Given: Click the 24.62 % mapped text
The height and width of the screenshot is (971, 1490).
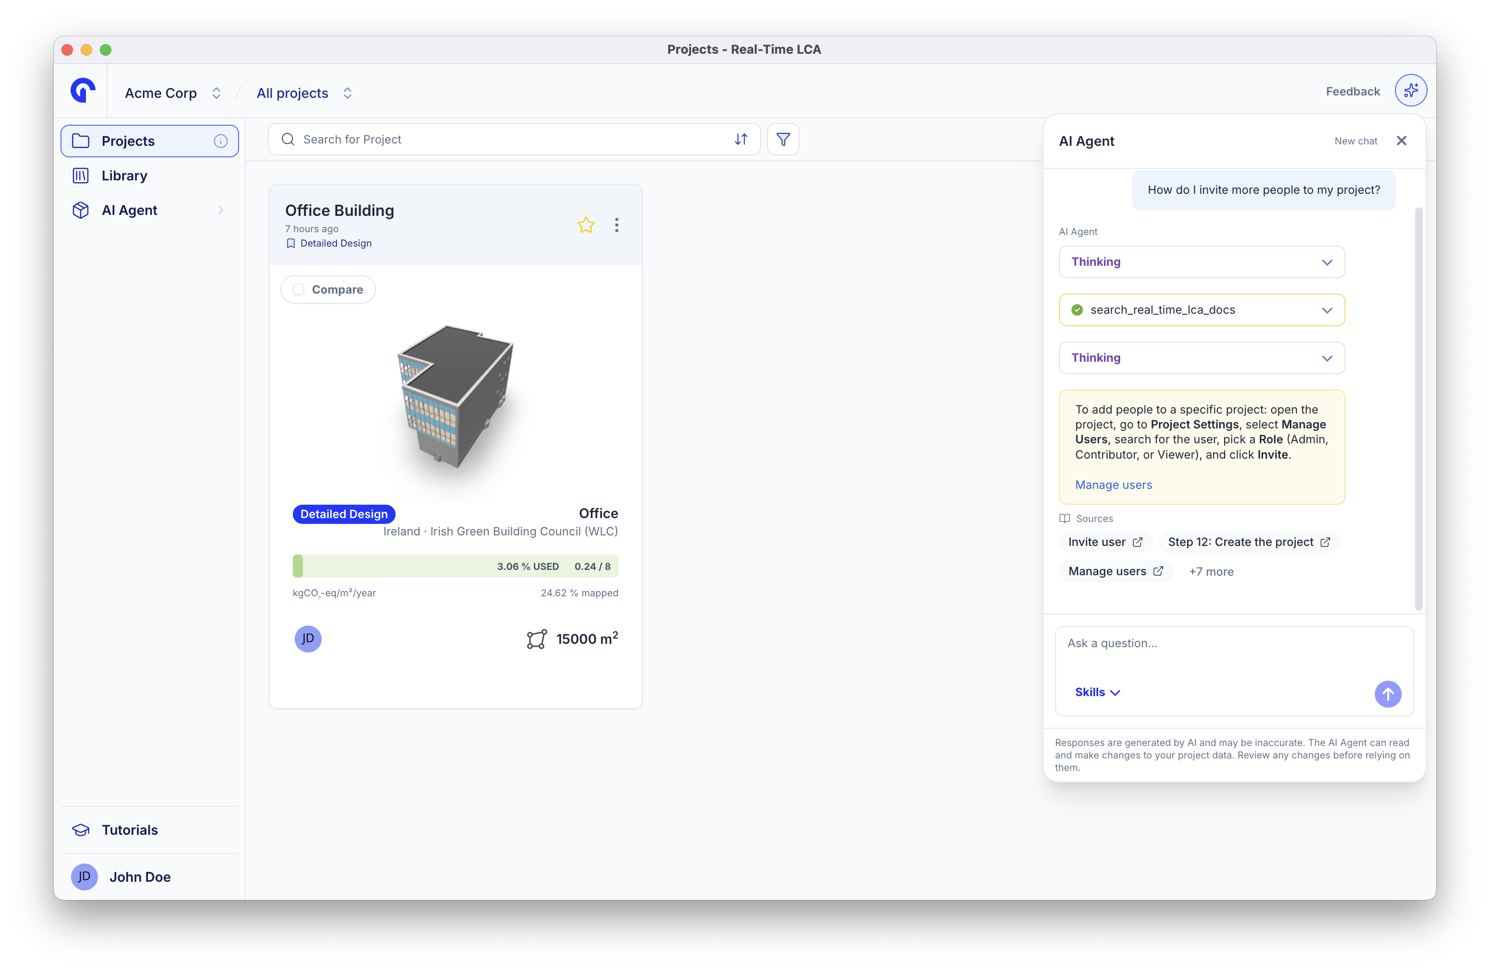Looking at the screenshot, I should pyautogui.click(x=579, y=592).
